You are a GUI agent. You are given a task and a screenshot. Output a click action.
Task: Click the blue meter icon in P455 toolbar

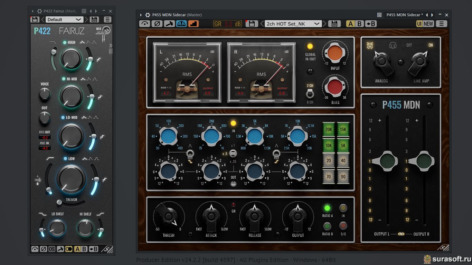point(181,24)
